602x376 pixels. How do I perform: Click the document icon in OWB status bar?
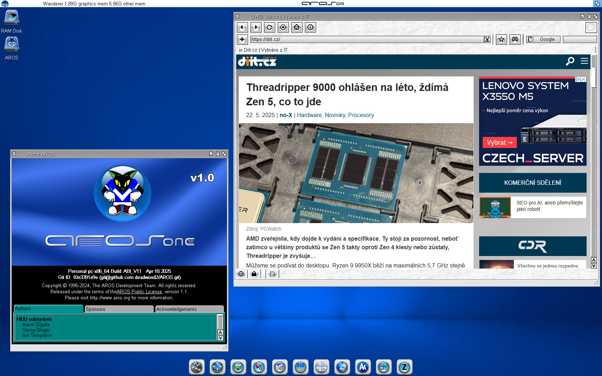(x=272, y=274)
